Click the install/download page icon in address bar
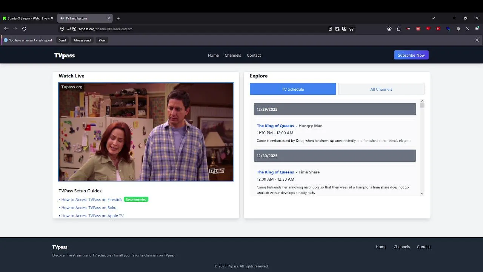This screenshot has height=272, width=483. (345, 29)
